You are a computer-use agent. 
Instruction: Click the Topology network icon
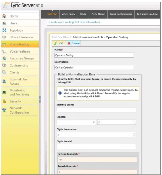coord(4,30)
